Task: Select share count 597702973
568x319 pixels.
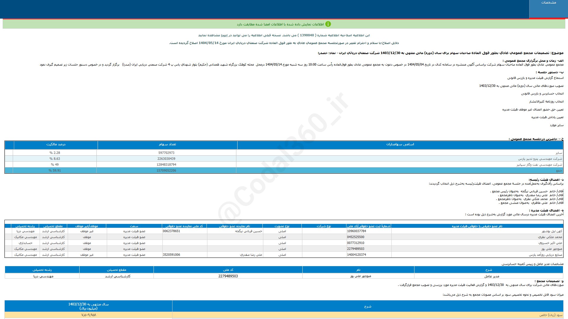Action: pos(166,153)
